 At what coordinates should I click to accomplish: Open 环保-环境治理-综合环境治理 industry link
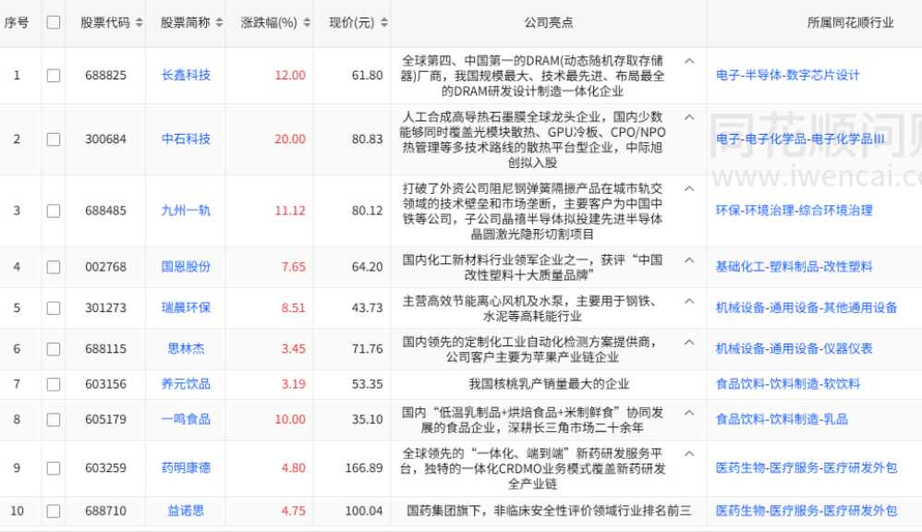(x=794, y=211)
